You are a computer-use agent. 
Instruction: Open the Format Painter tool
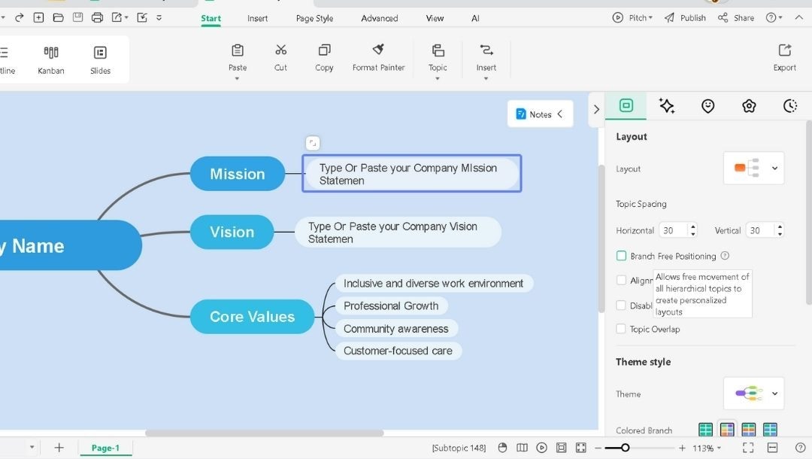(x=377, y=56)
